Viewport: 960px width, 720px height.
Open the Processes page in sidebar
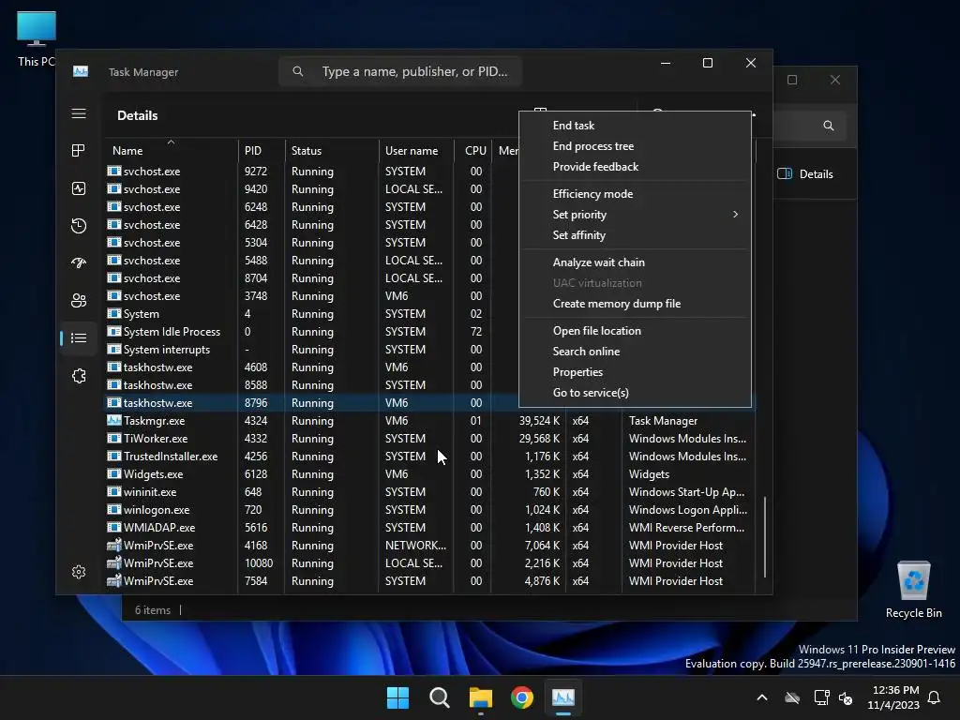coord(79,151)
